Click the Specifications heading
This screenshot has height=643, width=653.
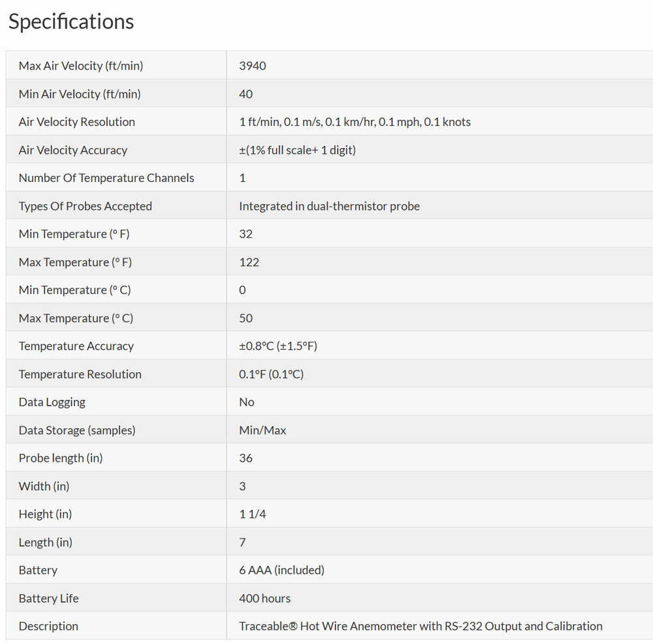(x=71, y=22)
